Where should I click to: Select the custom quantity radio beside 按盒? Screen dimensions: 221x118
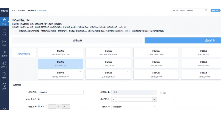[x=47, y=106]
